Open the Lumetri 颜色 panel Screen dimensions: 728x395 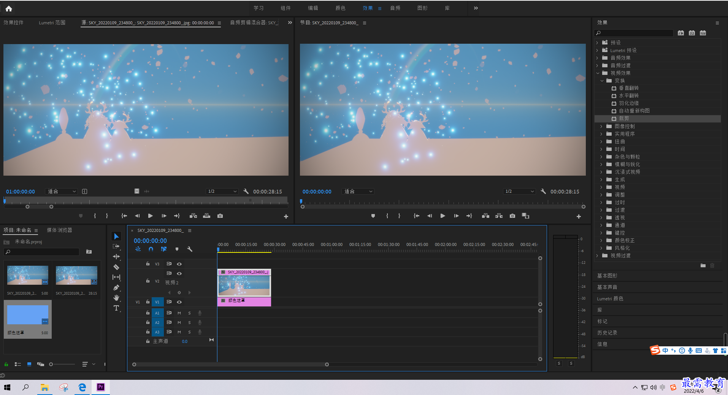pyautogui.click(x=610, y=298)
